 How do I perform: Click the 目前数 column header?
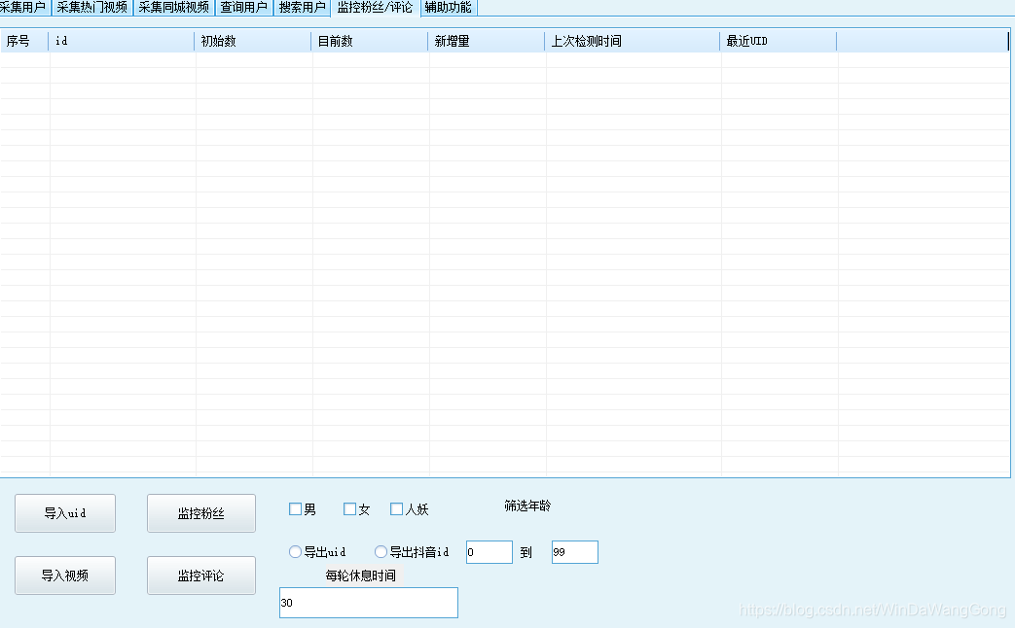point(370,42)
